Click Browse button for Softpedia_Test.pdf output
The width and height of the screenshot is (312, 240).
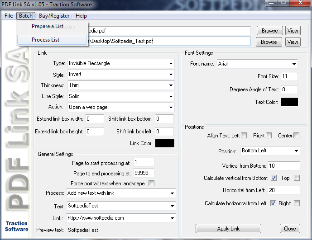[x=269, y=42]
